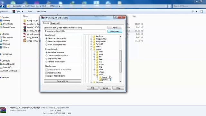Collapse the wamp tree node
This screenshot has width=206, height=116.
91,49
